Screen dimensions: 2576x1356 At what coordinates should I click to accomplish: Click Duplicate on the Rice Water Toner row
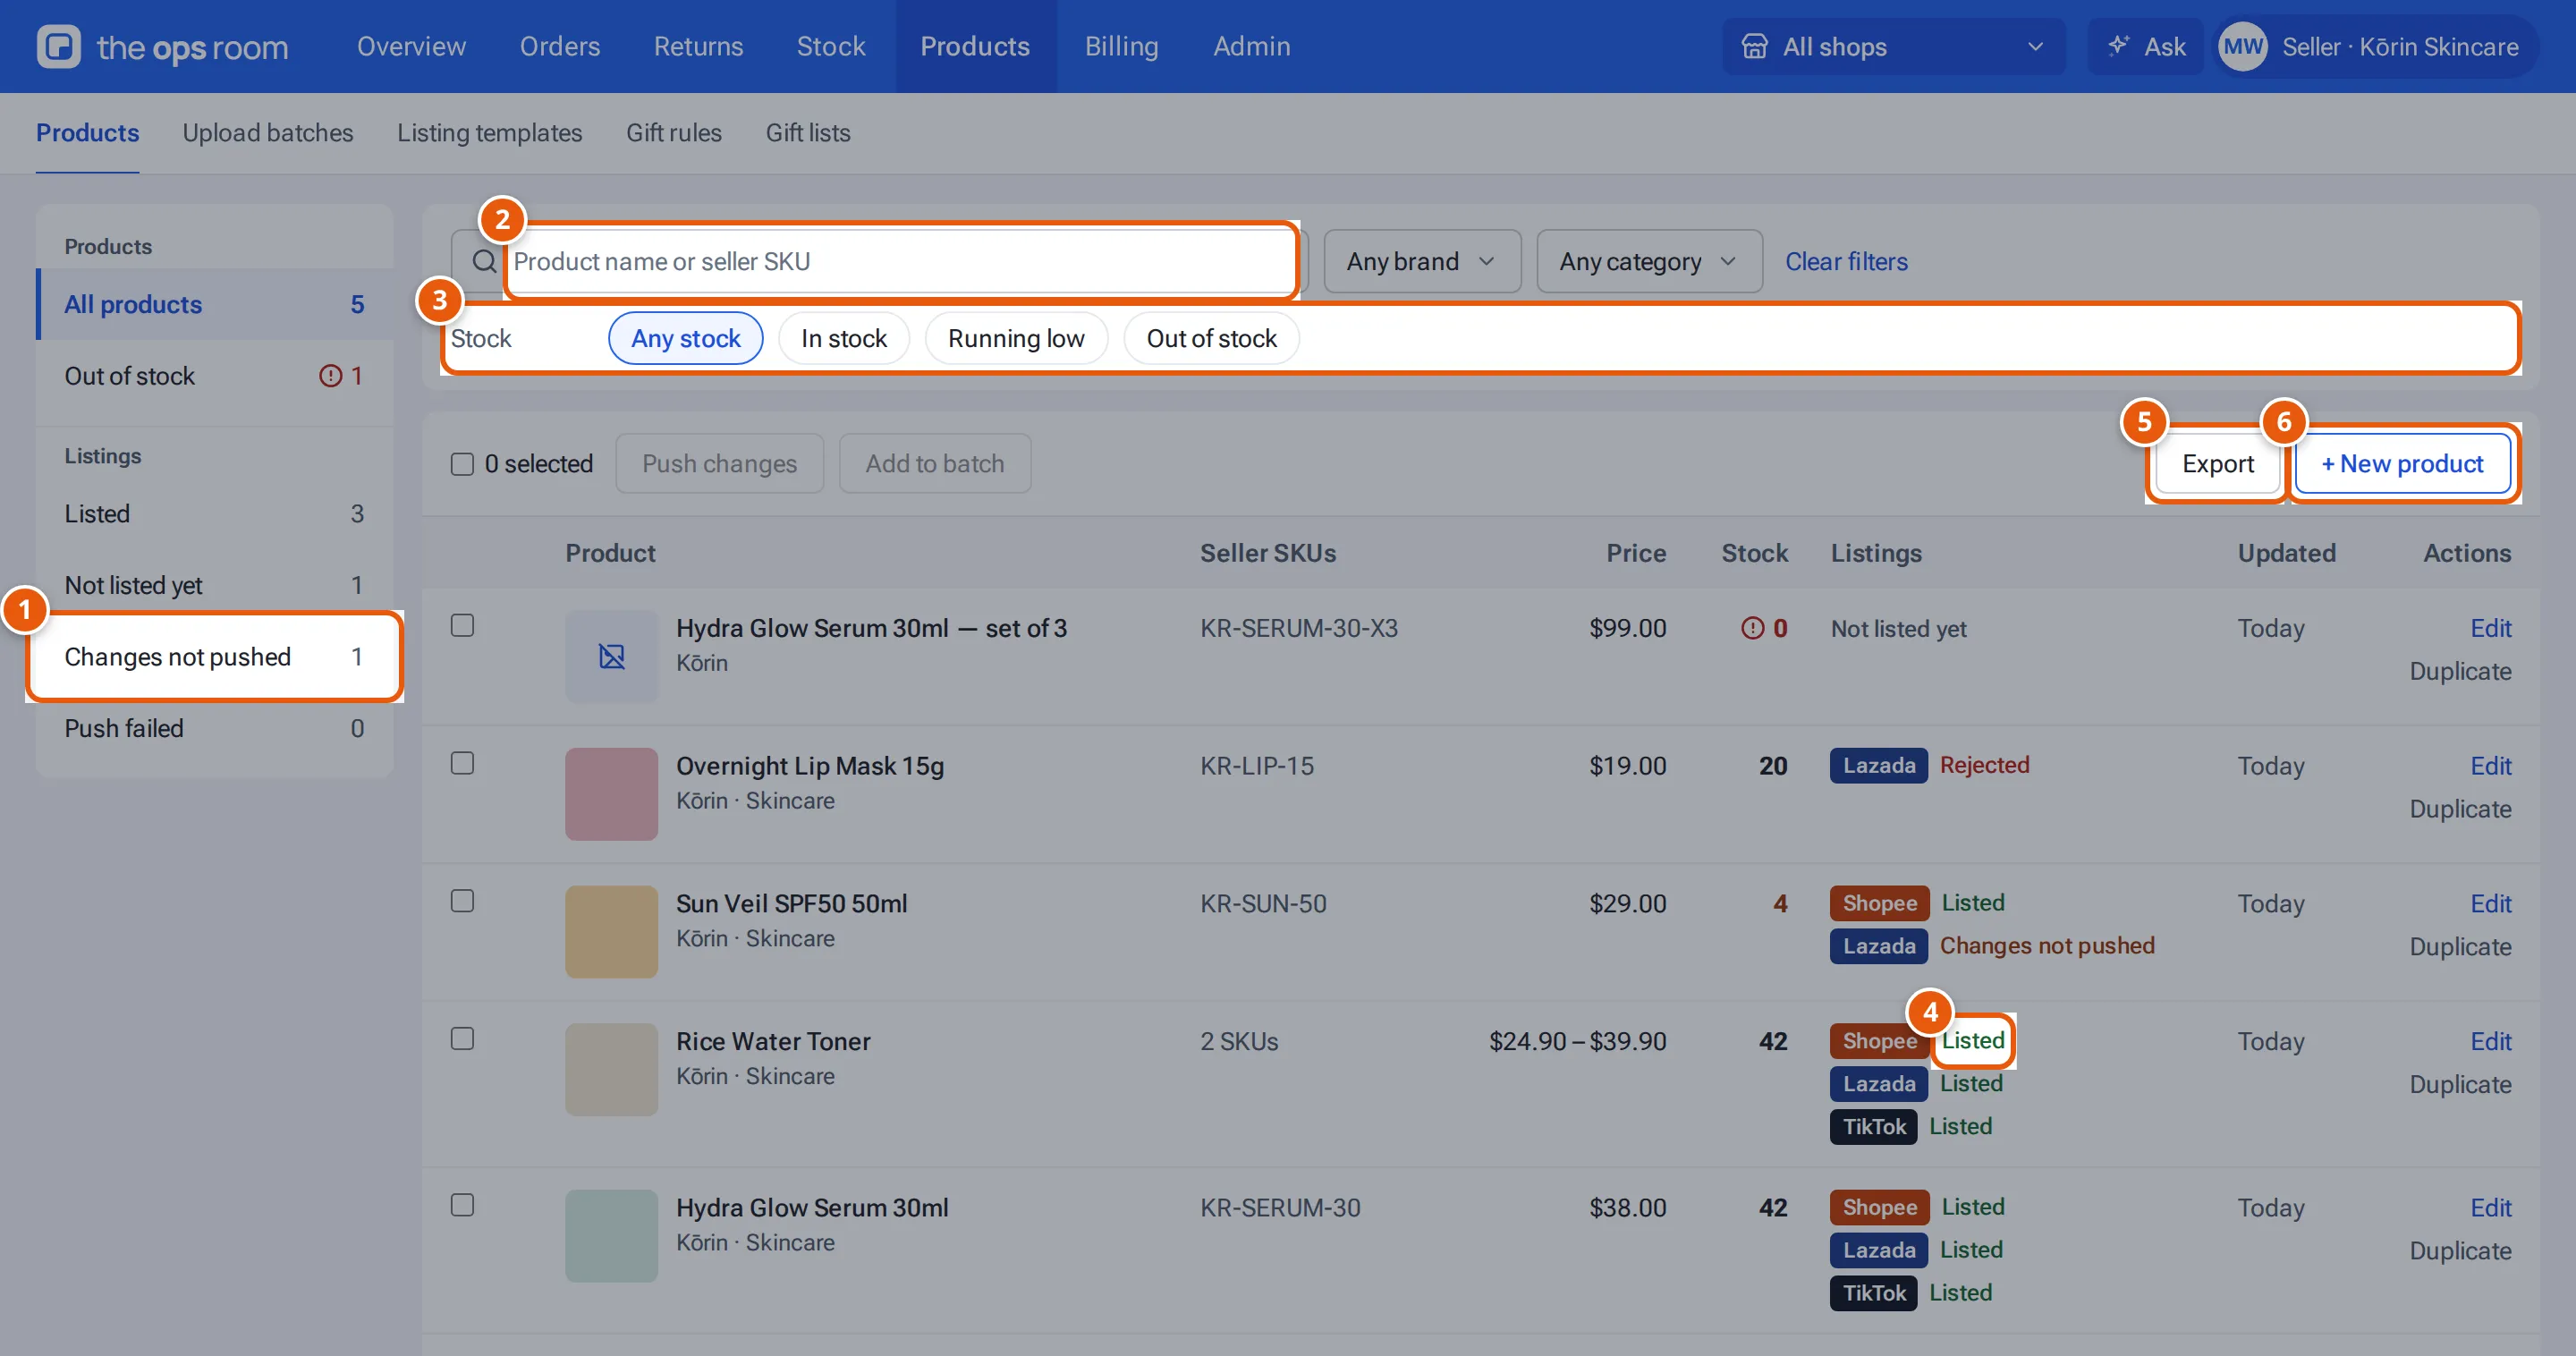tap(2460, 1084)
